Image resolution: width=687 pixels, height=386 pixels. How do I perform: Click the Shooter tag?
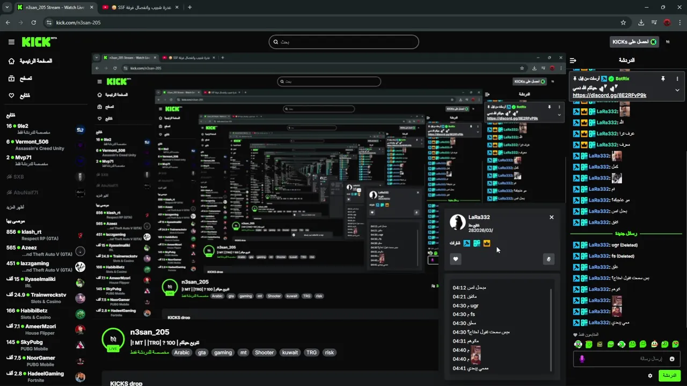pyautogui.click(x=264, y=352)
